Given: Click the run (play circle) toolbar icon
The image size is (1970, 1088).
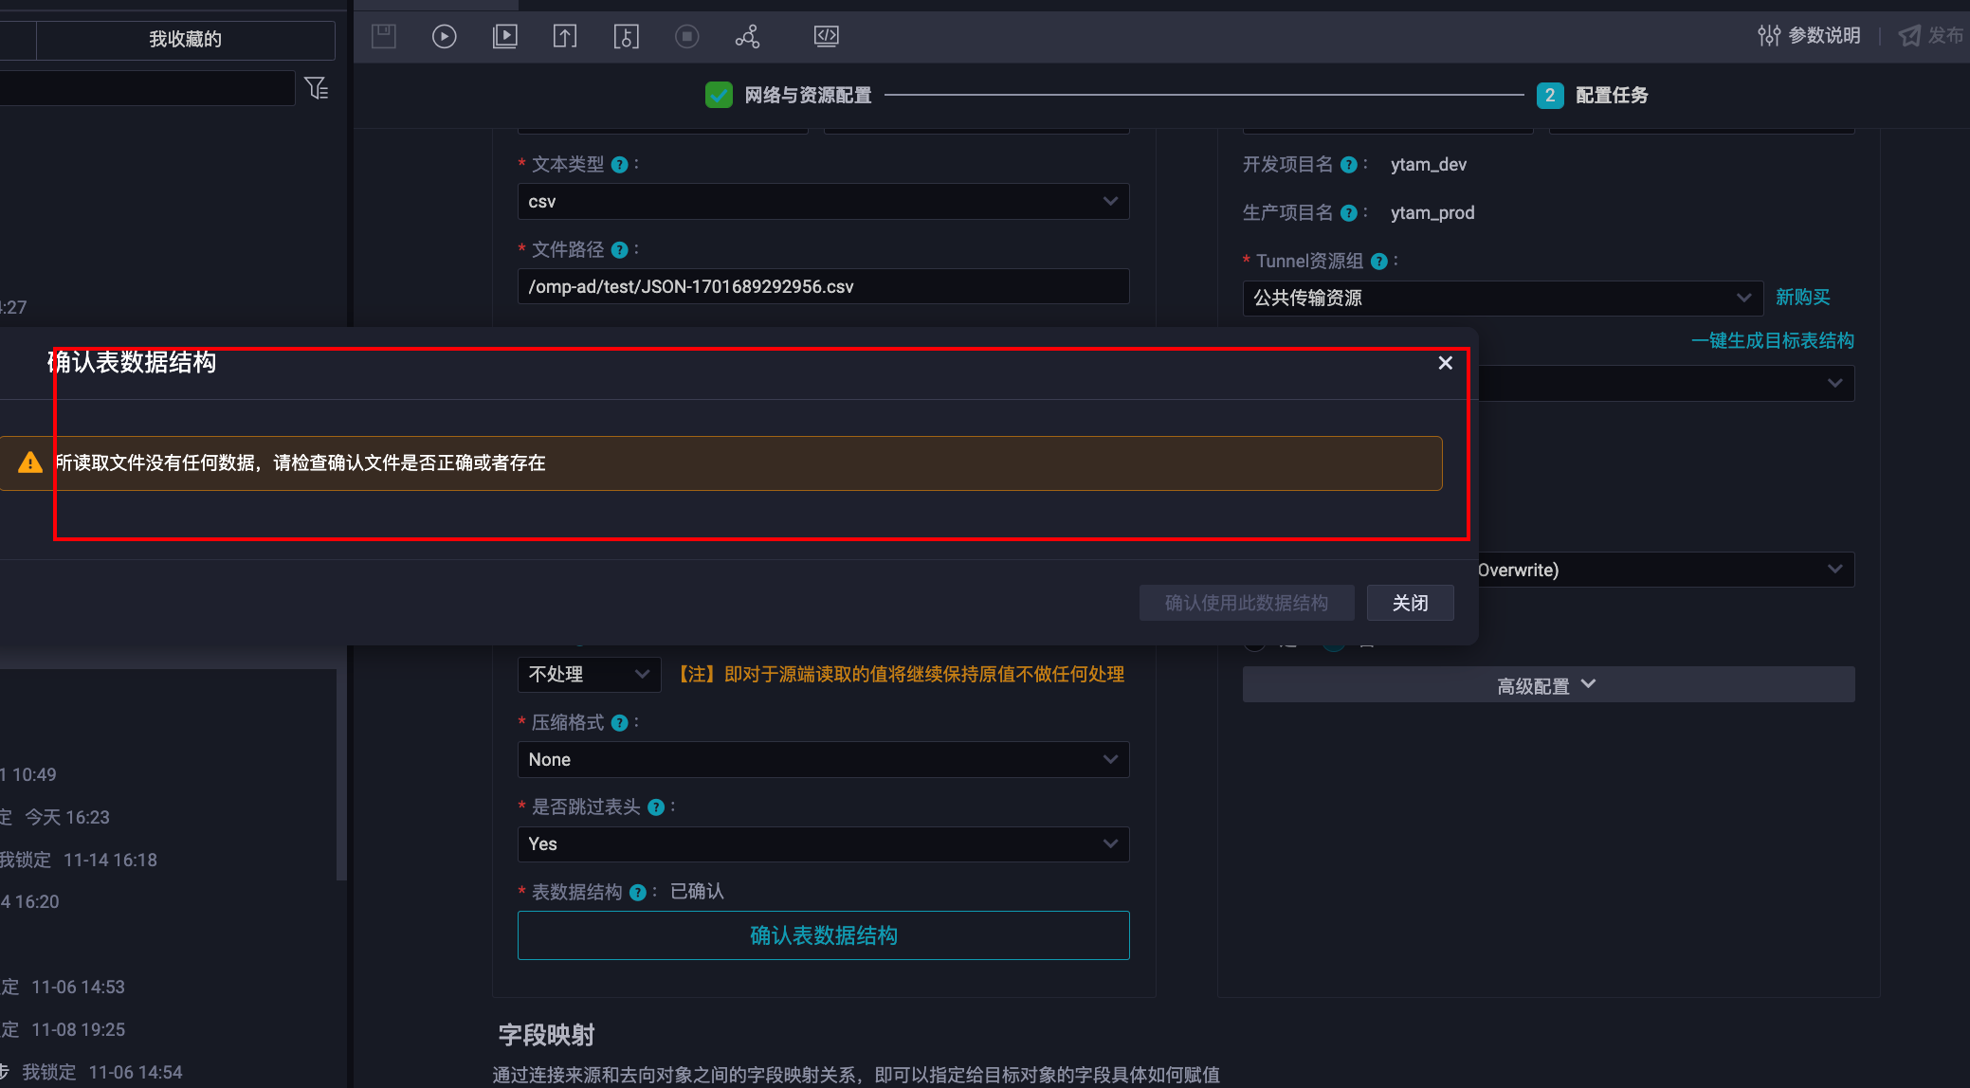Looking at the screenshot, I should [444, 36].
